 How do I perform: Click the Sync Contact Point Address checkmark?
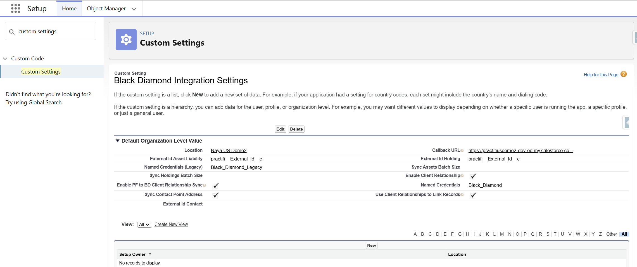coord(215,195)
